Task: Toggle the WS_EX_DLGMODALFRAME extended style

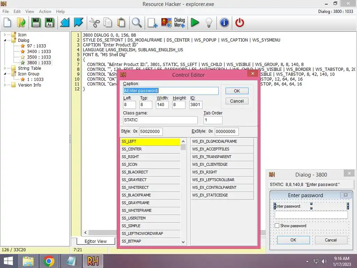Action: (x=222, y=142)
